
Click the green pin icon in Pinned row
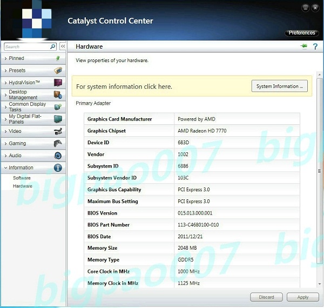pyautogui.click(x=58, y=58)
